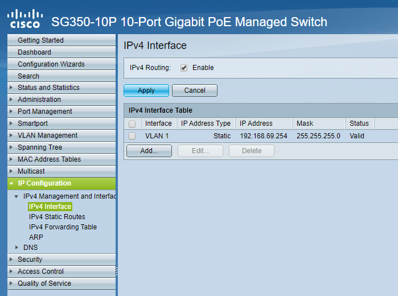398x296 pixels.
Task: Click the Delete button
Action: click(x=252, y=151)
